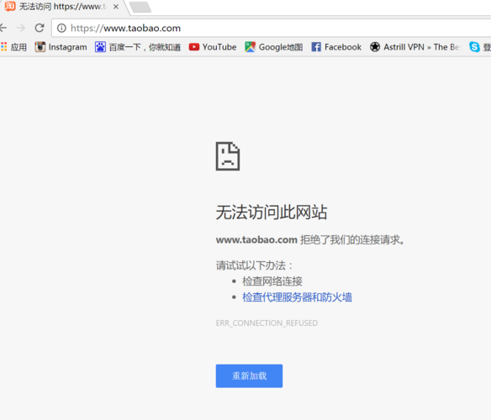View site information icon in address bar

[61, 29]
